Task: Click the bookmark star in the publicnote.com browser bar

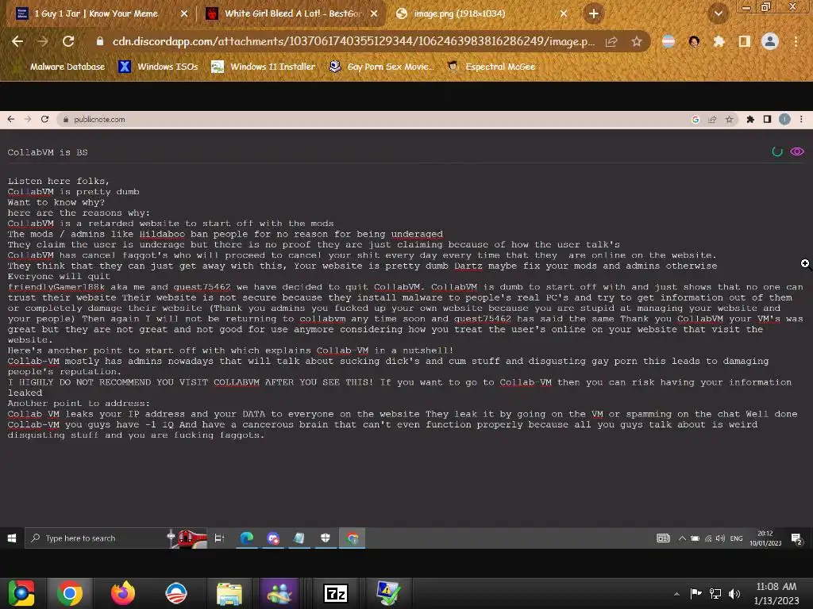Action: click(x=729, y=120)
